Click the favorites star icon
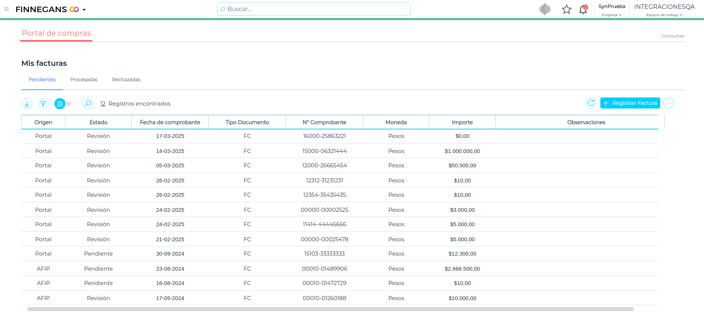Screen dimensions: 704x335 pos(567,10)
